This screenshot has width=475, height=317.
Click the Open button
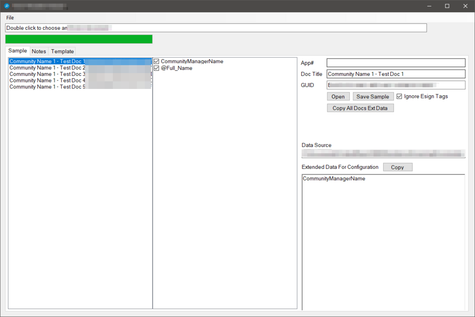[x=338, y=96]
